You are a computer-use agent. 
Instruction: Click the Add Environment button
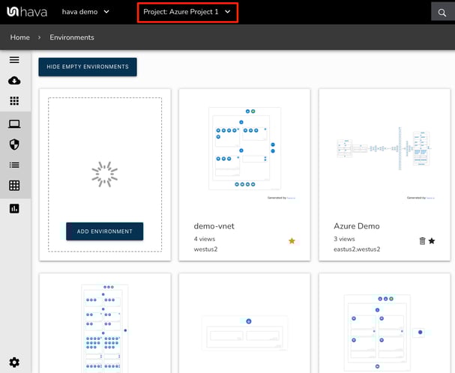(x=104, y=231)
